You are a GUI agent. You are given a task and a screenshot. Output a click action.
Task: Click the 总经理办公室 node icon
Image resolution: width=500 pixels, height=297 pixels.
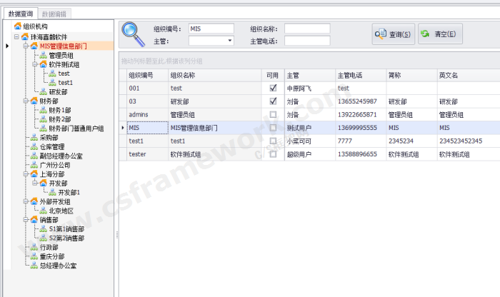34,266
